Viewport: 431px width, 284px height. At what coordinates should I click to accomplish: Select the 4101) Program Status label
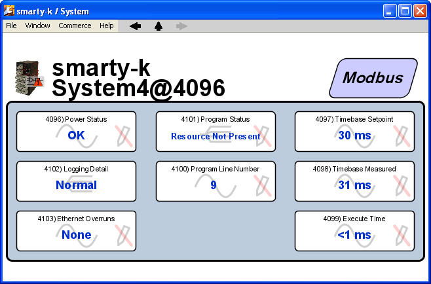[x=216, y=119]
